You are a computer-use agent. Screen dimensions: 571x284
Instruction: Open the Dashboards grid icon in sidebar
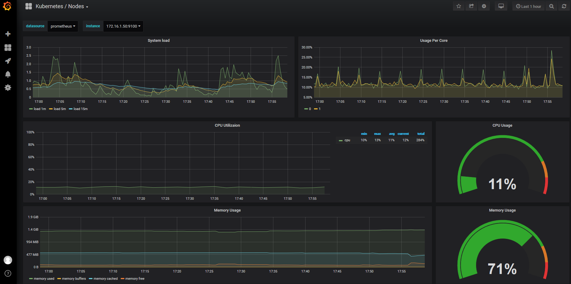[x=8, y=48]
